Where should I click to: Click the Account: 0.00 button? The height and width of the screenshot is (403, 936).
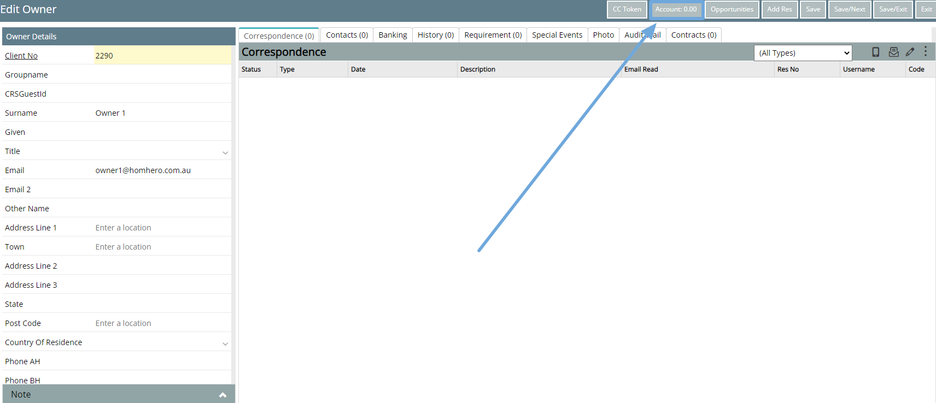click(676, 9)
